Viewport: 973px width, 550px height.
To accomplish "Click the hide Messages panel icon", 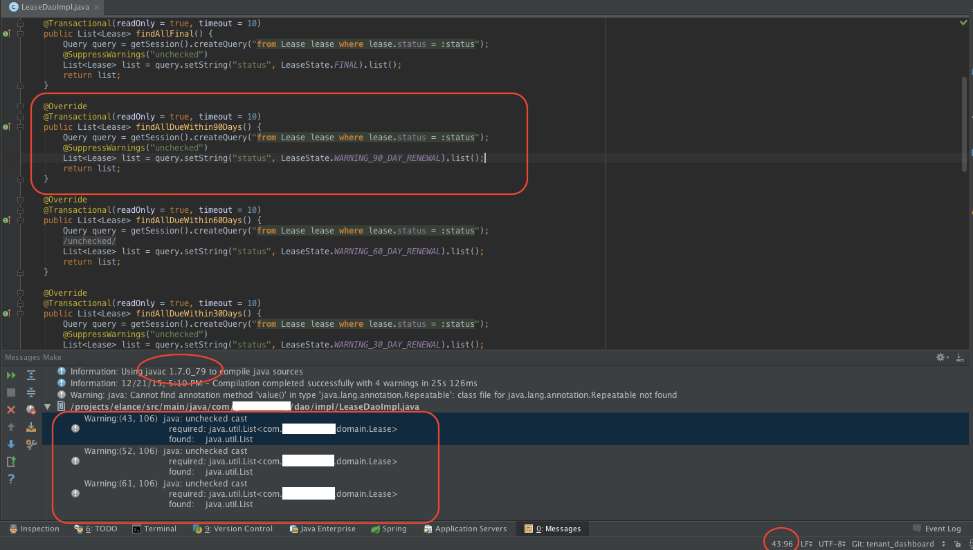I will click(x=960, y=357).
